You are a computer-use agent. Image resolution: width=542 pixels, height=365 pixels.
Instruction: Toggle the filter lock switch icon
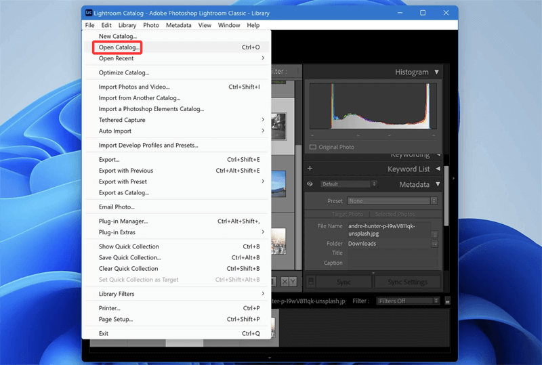tap(448, 301)
